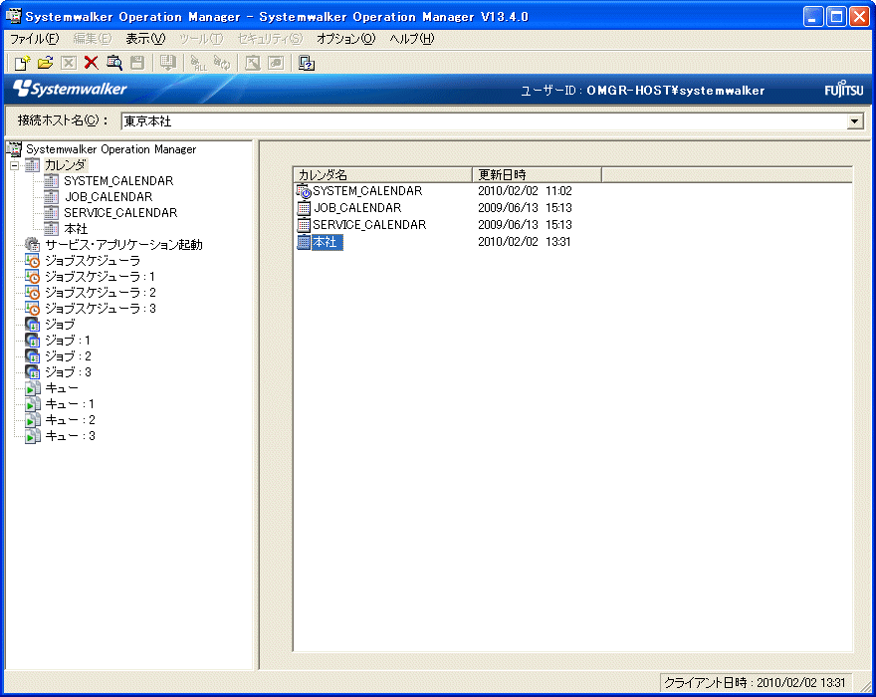Select ジョブ：3 in the tree

click(68, 372)
